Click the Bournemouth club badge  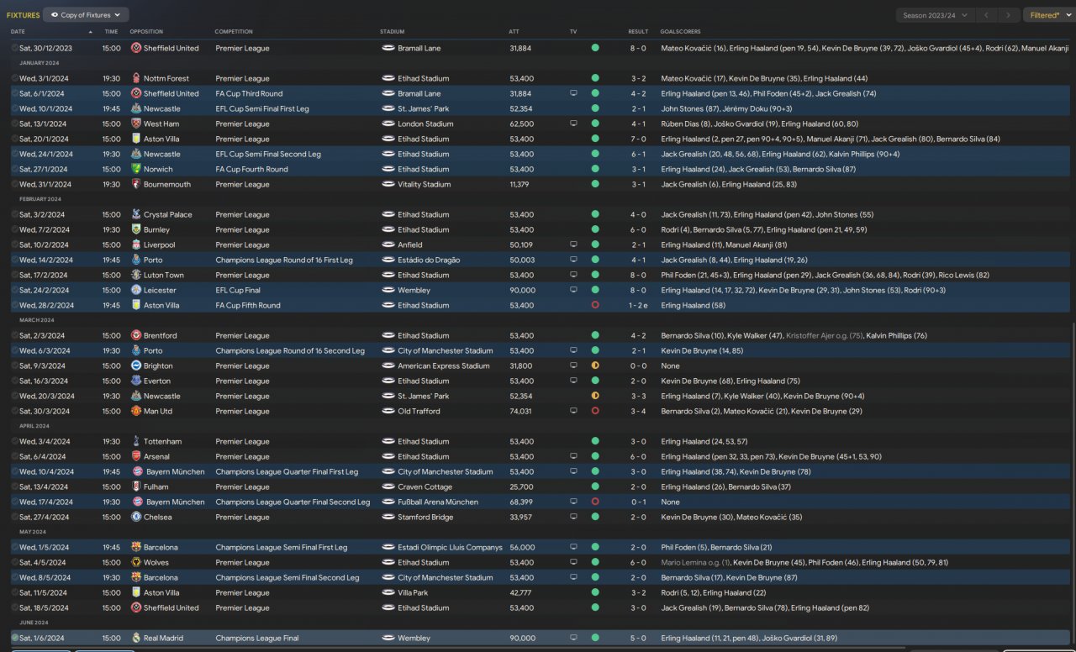pos(136,184)
